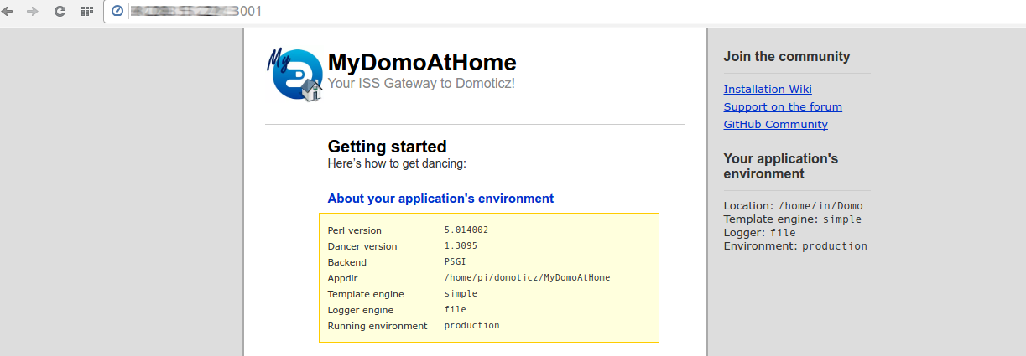Click sidebar Logger: file line
Screen dimensions: 1026x356
[760, 233]
